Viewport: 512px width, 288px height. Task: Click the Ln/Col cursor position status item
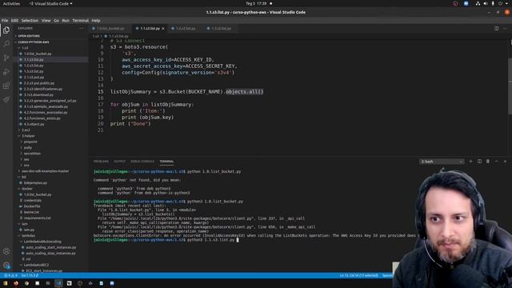(x=358, y=275)
